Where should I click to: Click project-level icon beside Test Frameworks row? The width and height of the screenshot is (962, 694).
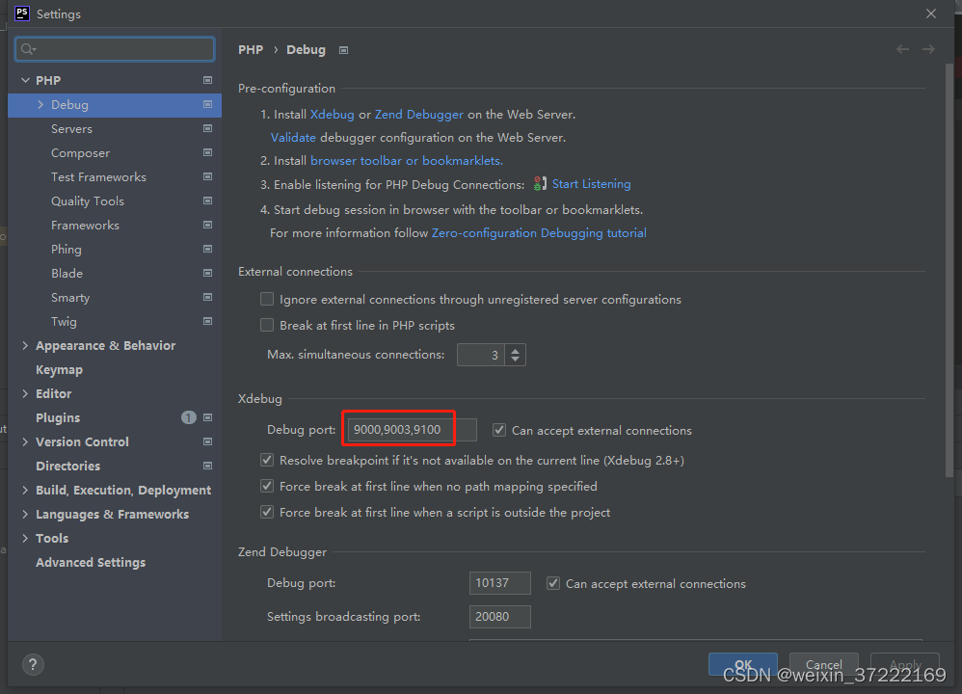[207, 176]
